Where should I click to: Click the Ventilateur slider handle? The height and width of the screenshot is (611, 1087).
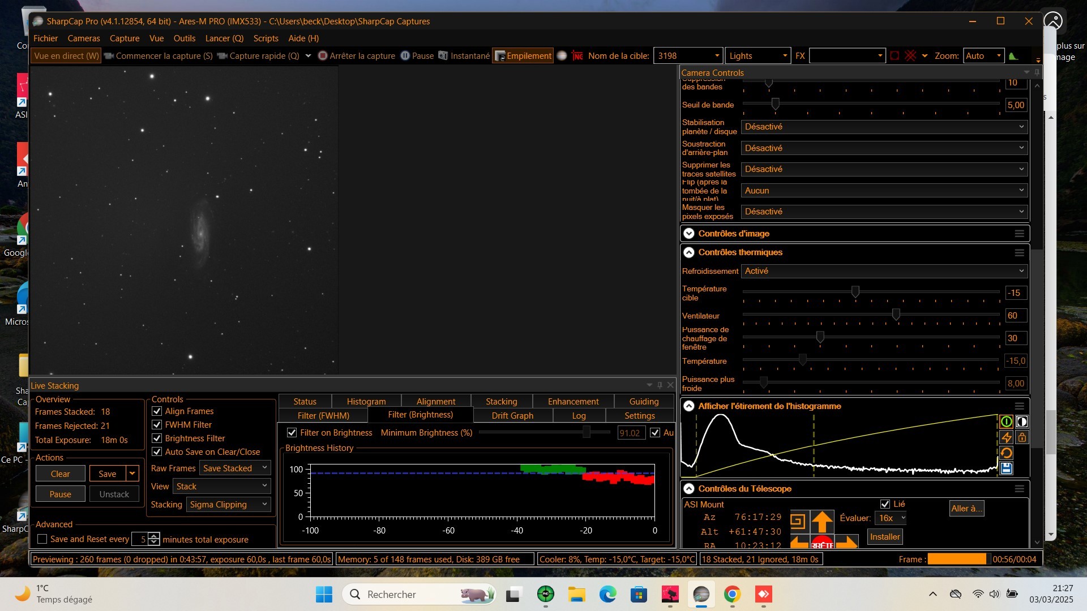896,314
